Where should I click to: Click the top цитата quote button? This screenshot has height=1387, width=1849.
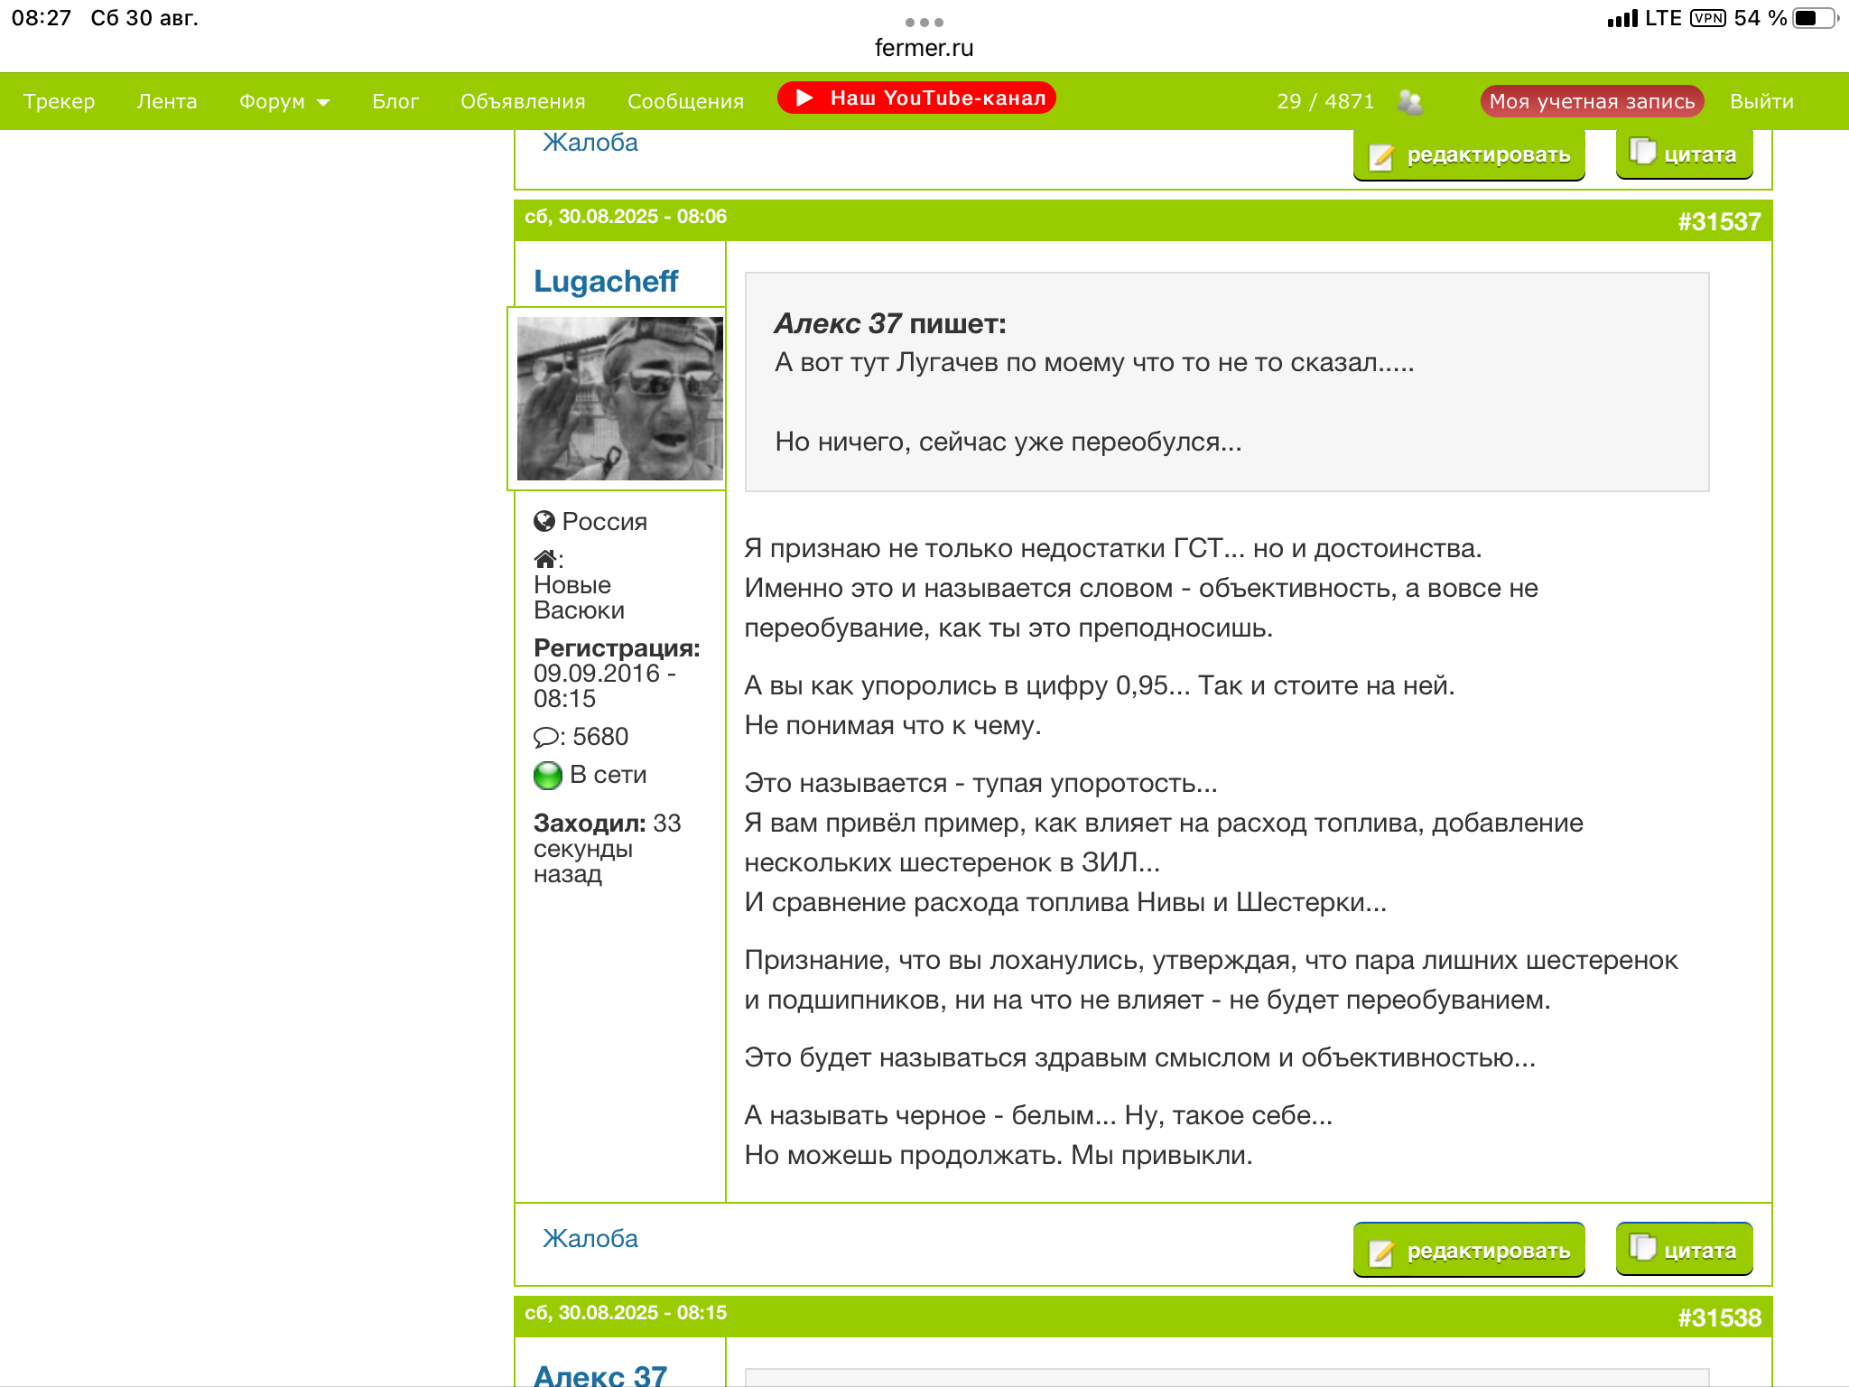tap(1684, 154)
